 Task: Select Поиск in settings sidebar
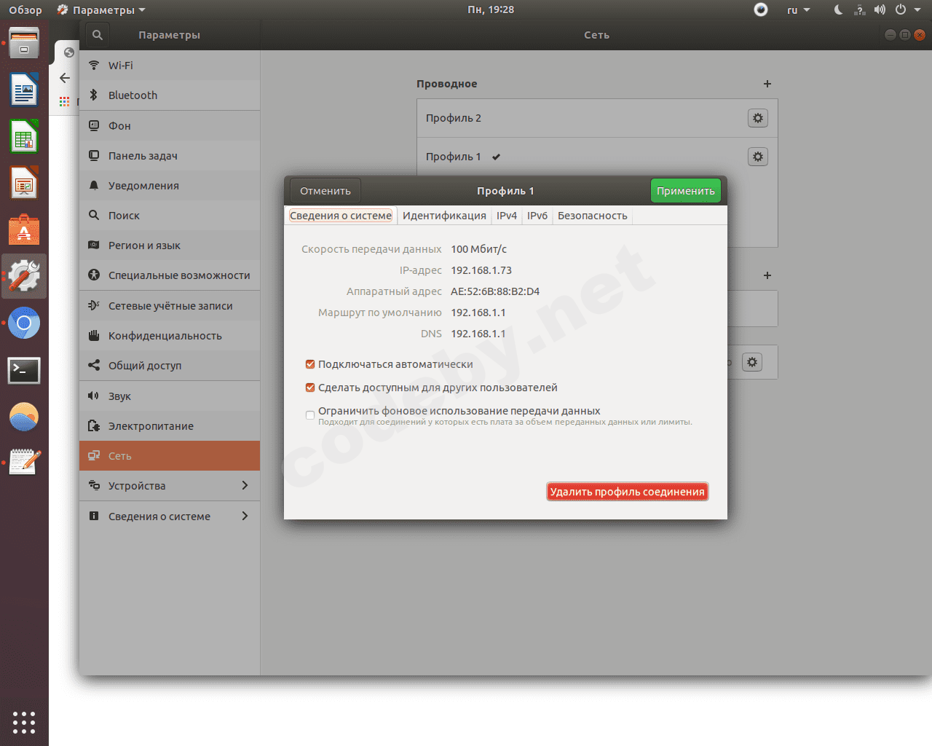click(x=170, y=216)
